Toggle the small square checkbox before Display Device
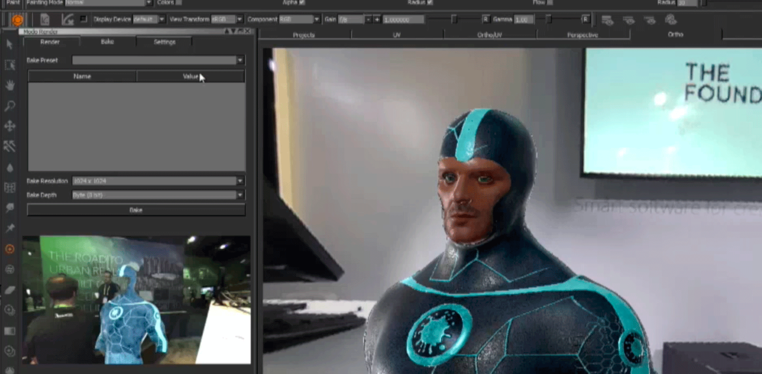 [83, 19]
